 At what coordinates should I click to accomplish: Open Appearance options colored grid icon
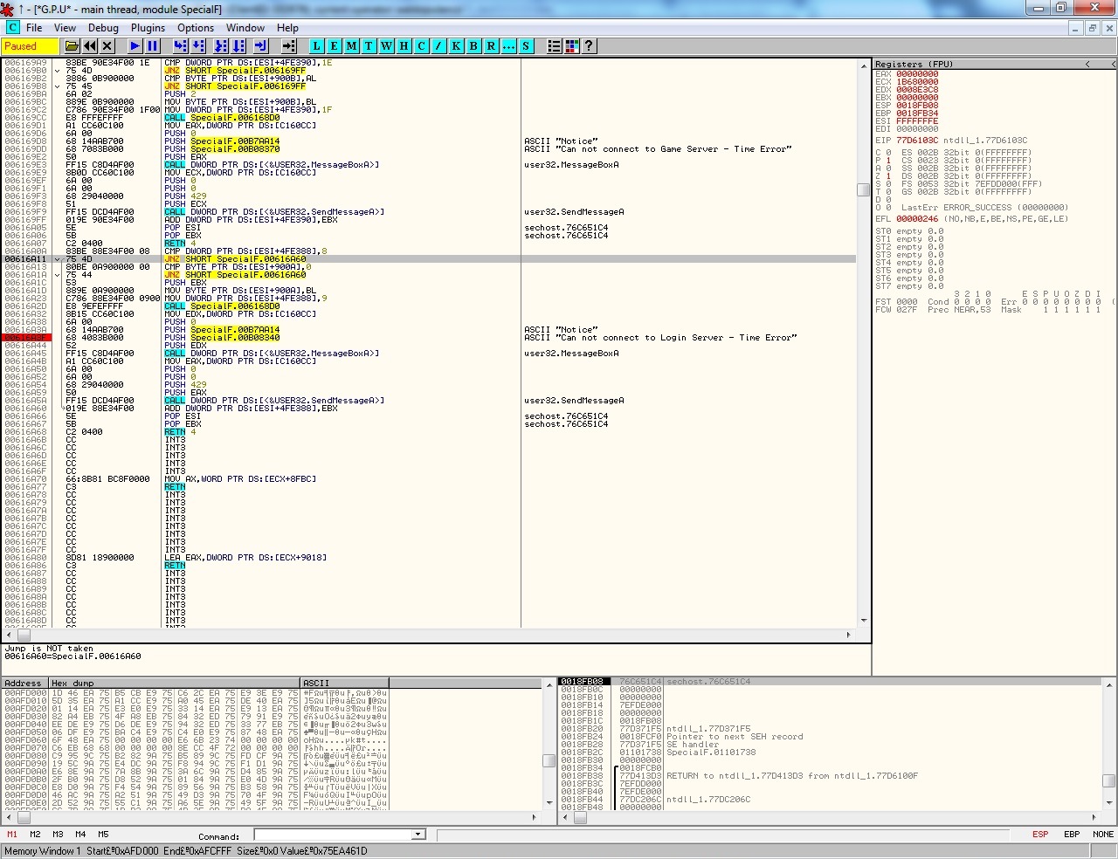click(x=571, y=46)
